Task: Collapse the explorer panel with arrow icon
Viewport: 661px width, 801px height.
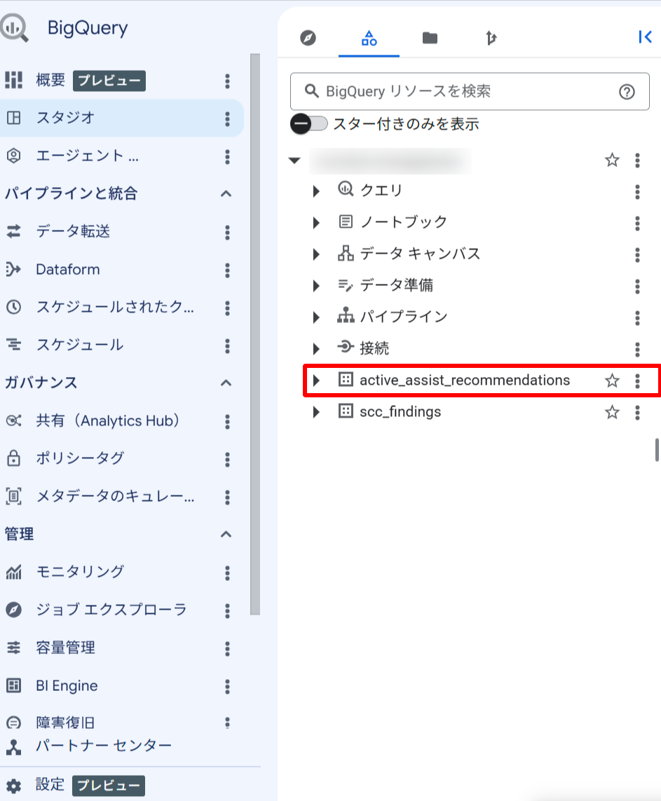Action: pyautogui.click(x=645, y=36)
